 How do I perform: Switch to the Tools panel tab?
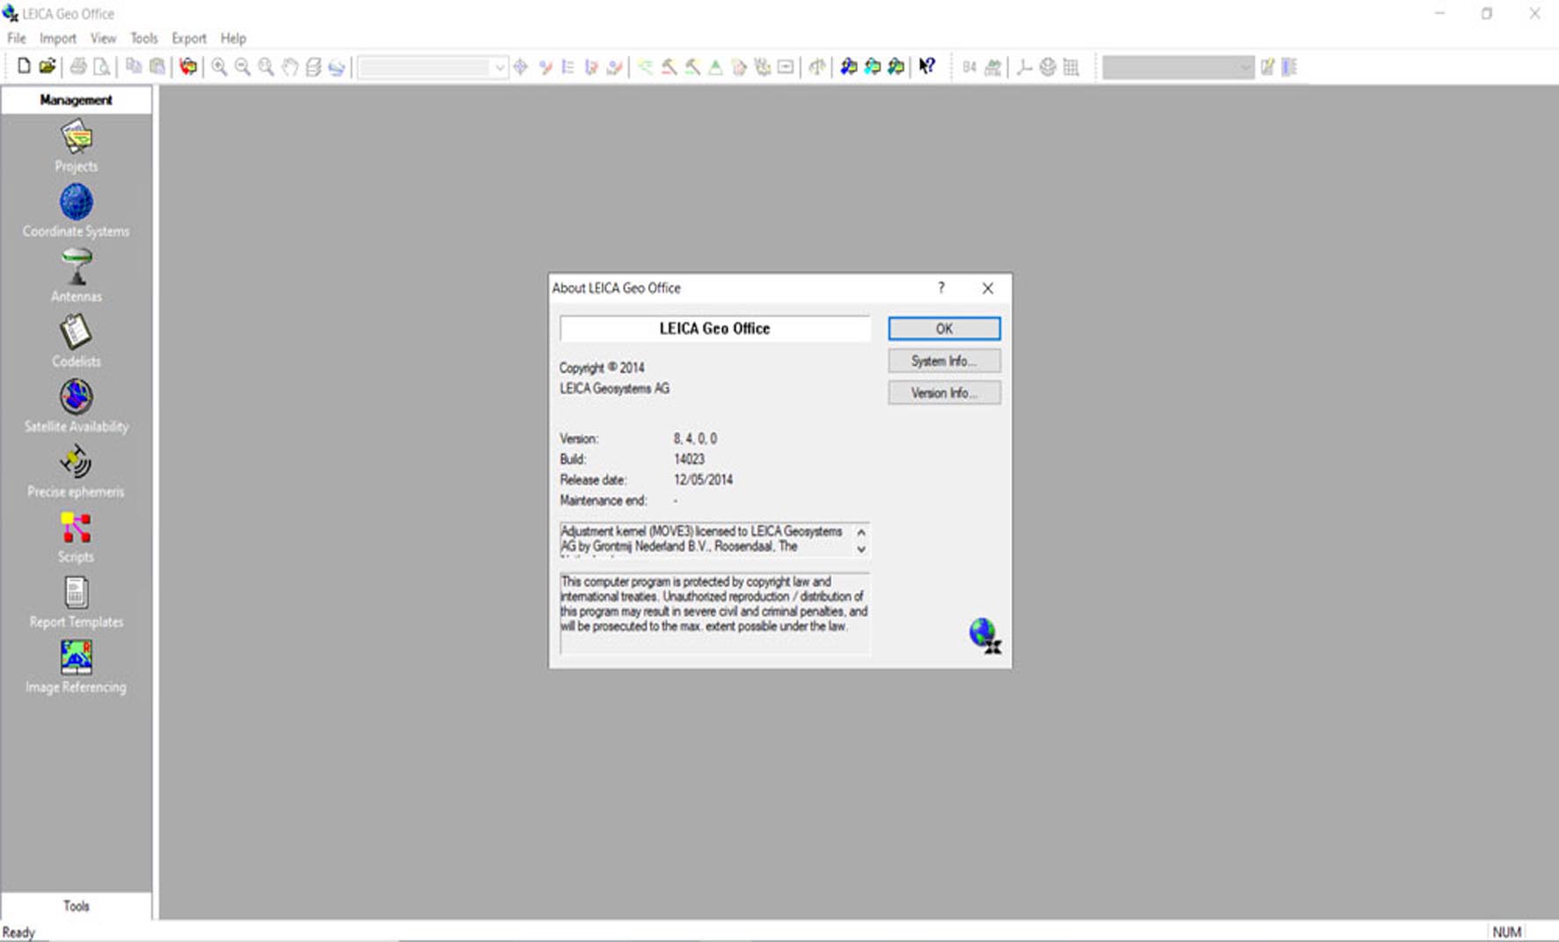point(76,906)
